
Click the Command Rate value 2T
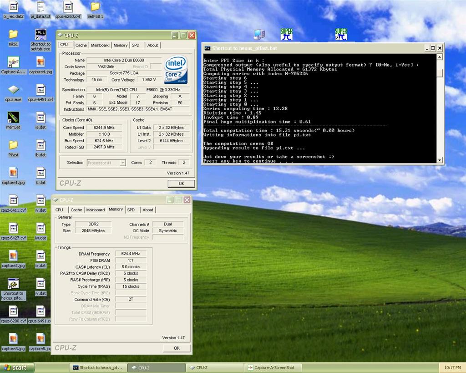pos(131,299)
